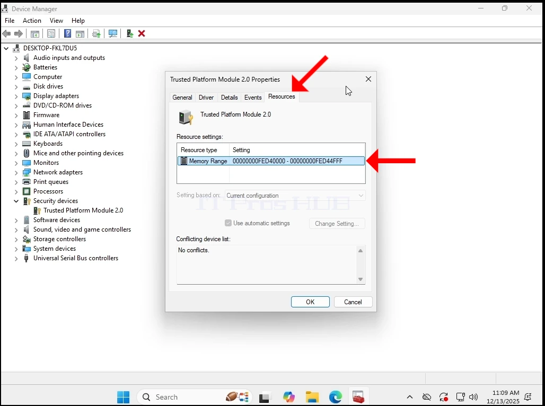Click the Network adapters category icon
The image size is (545, 406).
click(x=27, y=172)
